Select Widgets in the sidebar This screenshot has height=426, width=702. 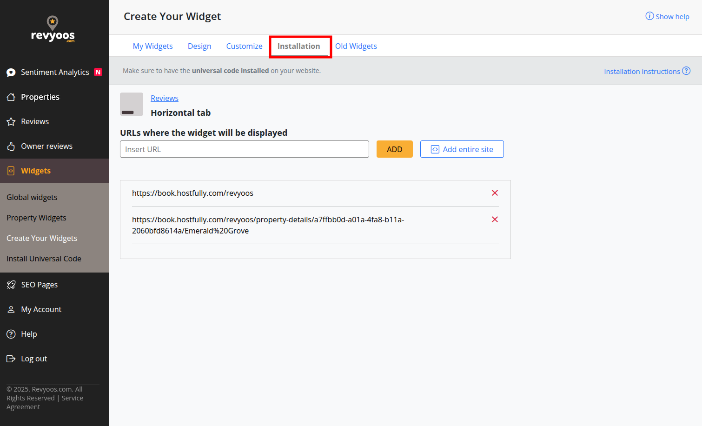click(x=54, y=171)
